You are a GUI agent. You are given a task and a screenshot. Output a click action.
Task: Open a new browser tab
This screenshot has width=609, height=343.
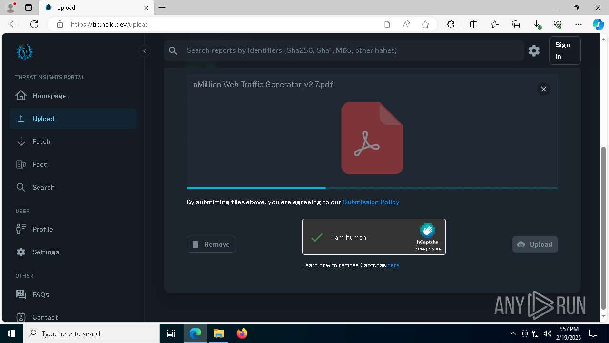[162, 8]
